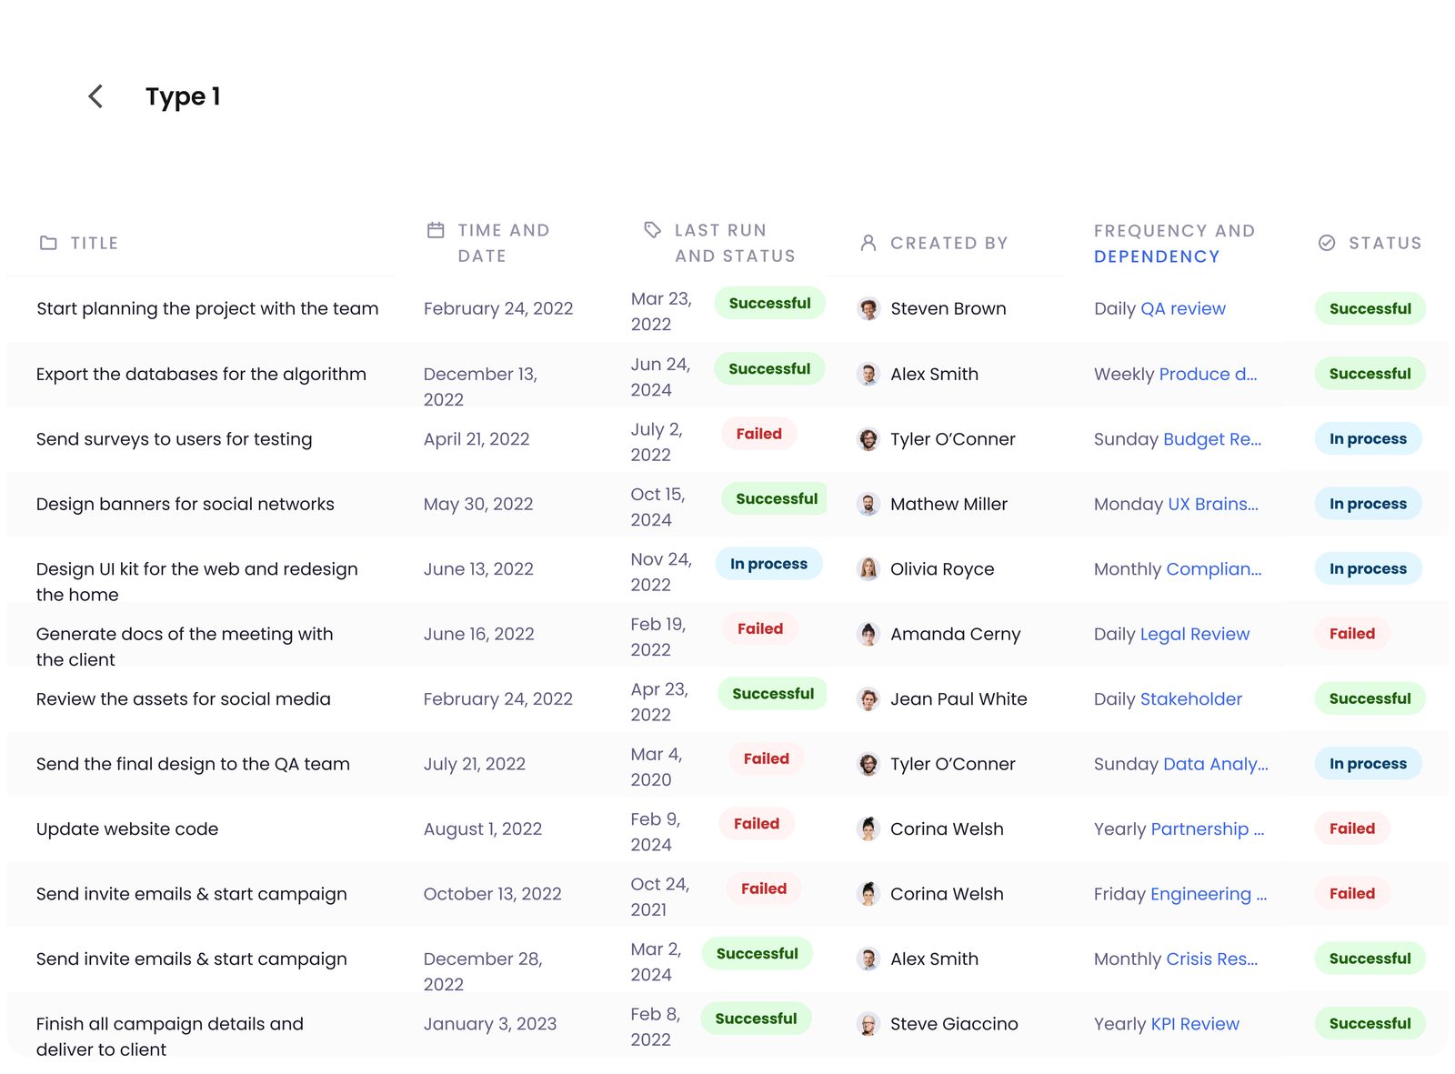1455x1074 pixels.
Task: Click the name 'Olivia Royce'
Action: 942,569
